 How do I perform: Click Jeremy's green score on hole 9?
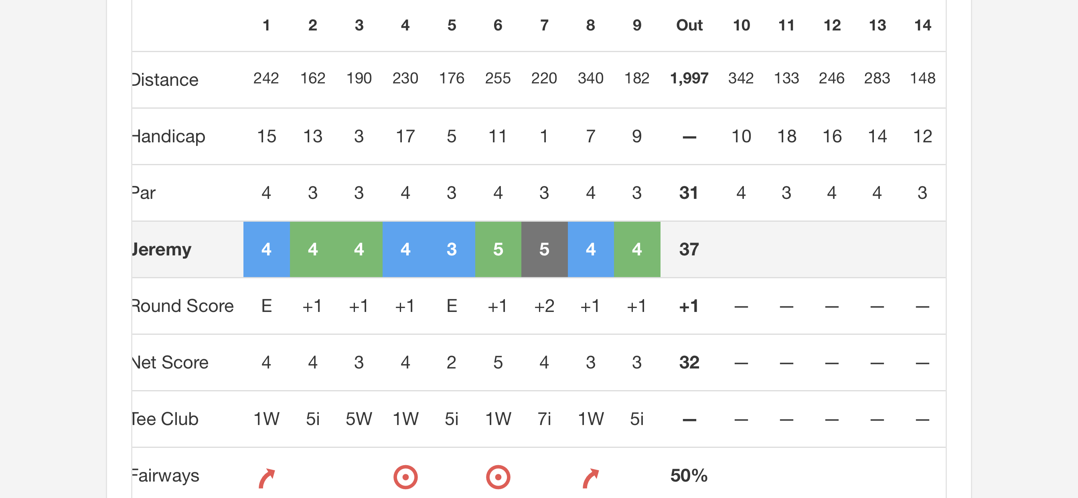click(x=637, y=249)
